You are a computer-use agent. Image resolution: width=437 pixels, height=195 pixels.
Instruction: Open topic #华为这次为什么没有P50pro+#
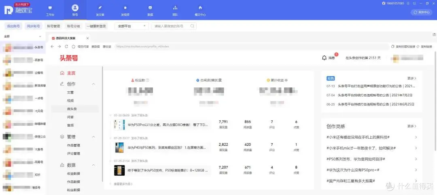353,170
